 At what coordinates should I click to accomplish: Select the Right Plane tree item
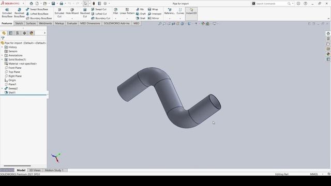(13, 76)
